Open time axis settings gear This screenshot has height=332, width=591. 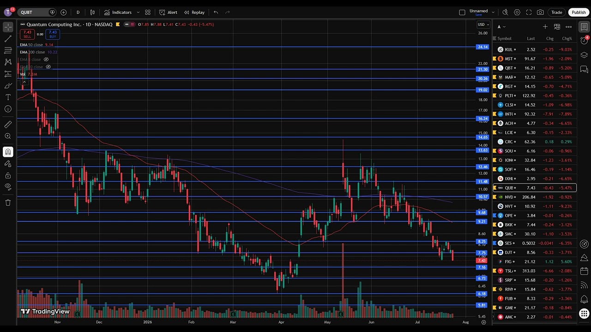pyautogui.click(x=483, y=322)
